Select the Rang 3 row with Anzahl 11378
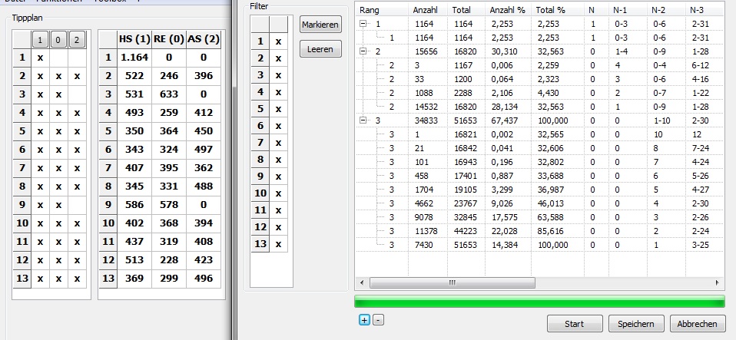Viewport: 736px width, 340px height. [540, 231]
